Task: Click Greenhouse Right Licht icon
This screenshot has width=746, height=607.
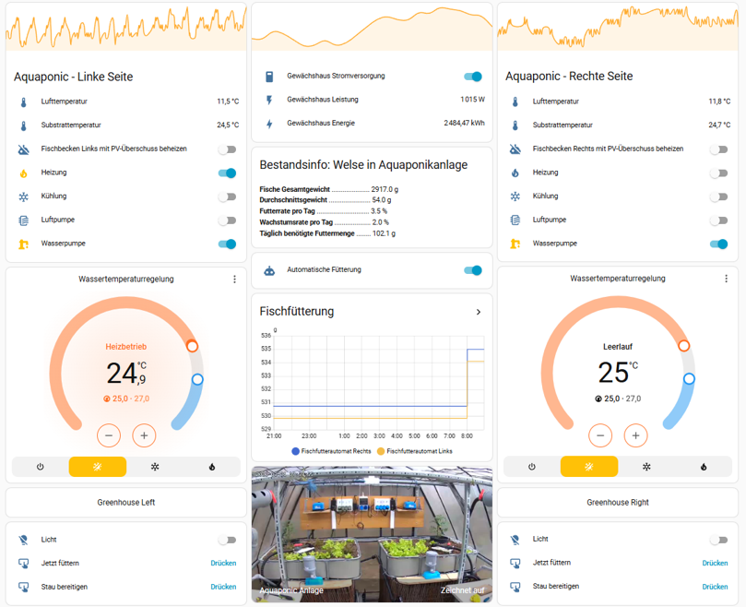Action: click(x=515, y=540)
